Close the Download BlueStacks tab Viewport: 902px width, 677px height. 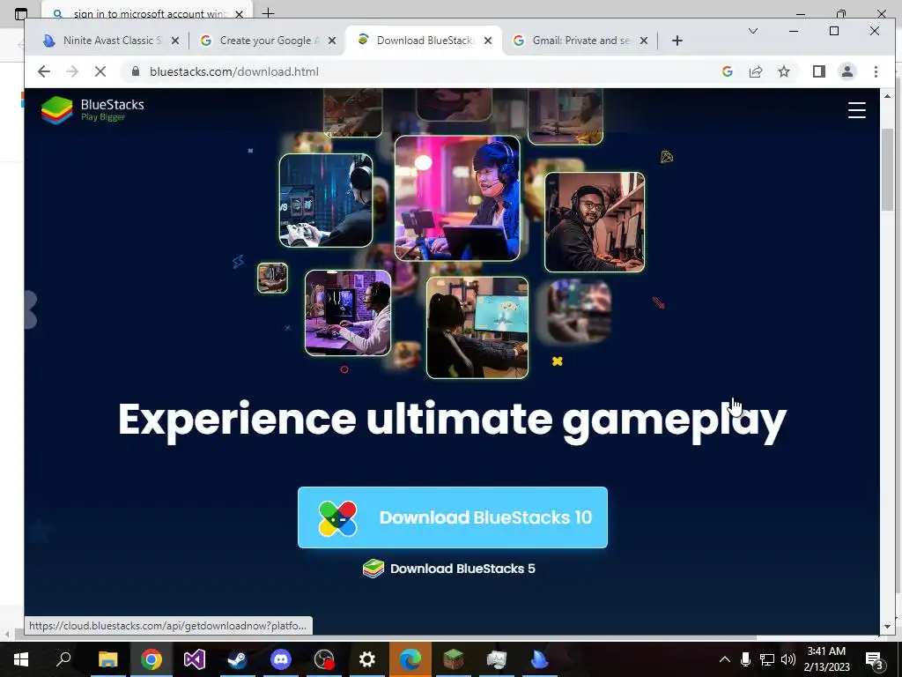tap(488, 41)
